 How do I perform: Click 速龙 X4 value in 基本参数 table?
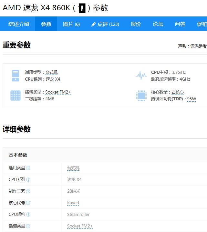[74, 179]
